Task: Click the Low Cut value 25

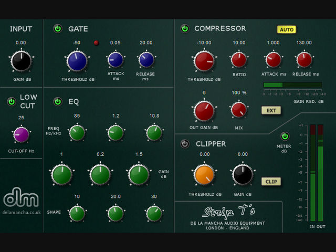Action: tap(21, 118)
